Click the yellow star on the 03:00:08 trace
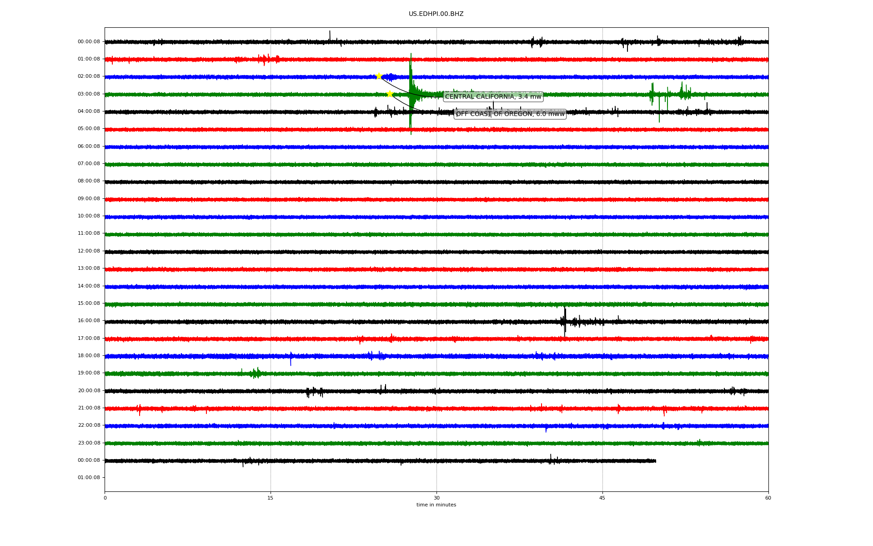The width and height of the screenshot is (873, 546). (390, 94)
